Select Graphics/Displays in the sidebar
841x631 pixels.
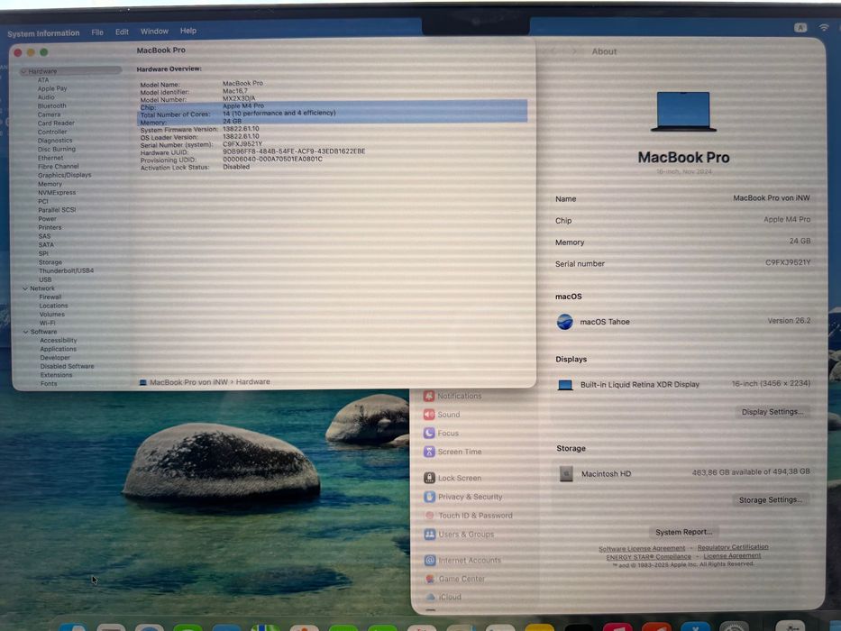64,175
